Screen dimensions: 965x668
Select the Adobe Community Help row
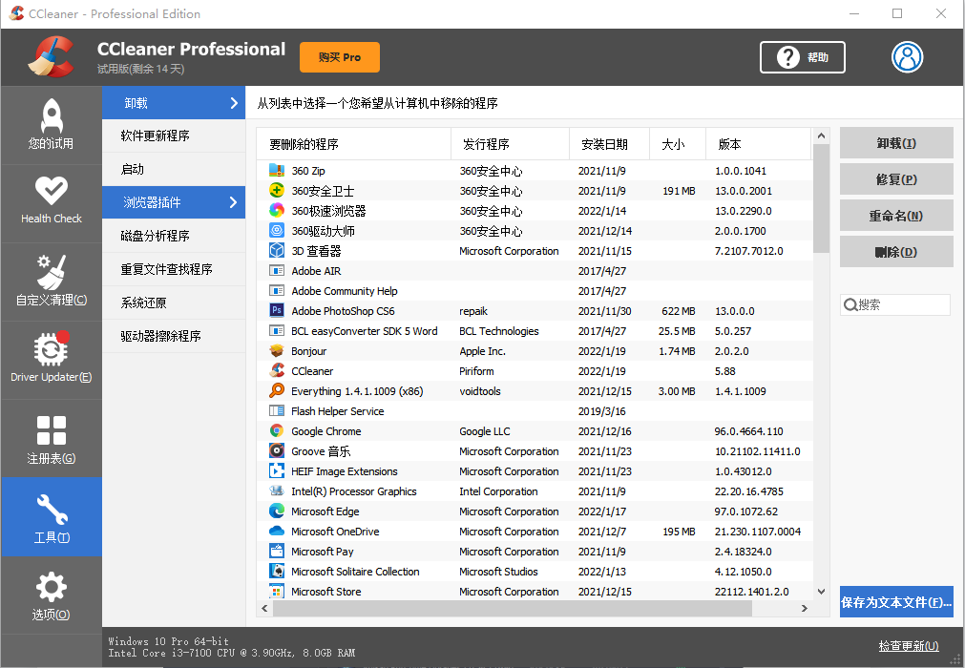(535, 291)
